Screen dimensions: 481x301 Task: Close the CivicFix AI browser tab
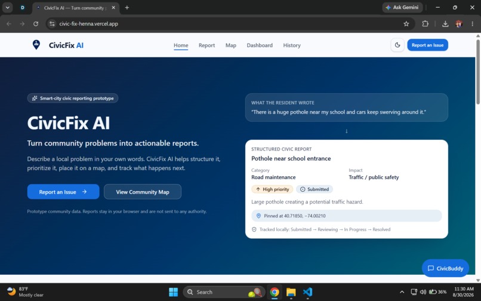[x=113, y=8]
